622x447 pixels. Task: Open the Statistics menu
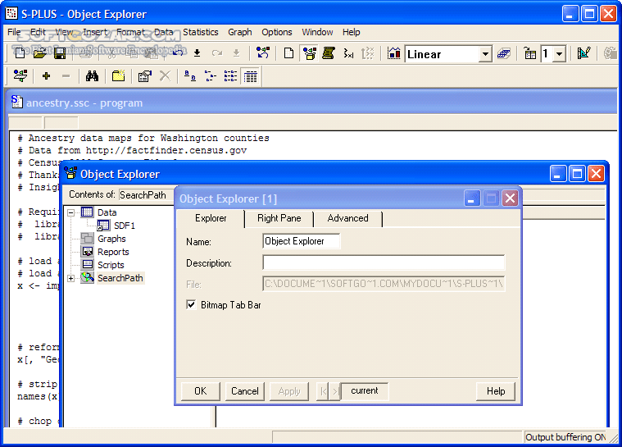coord(200,32)
